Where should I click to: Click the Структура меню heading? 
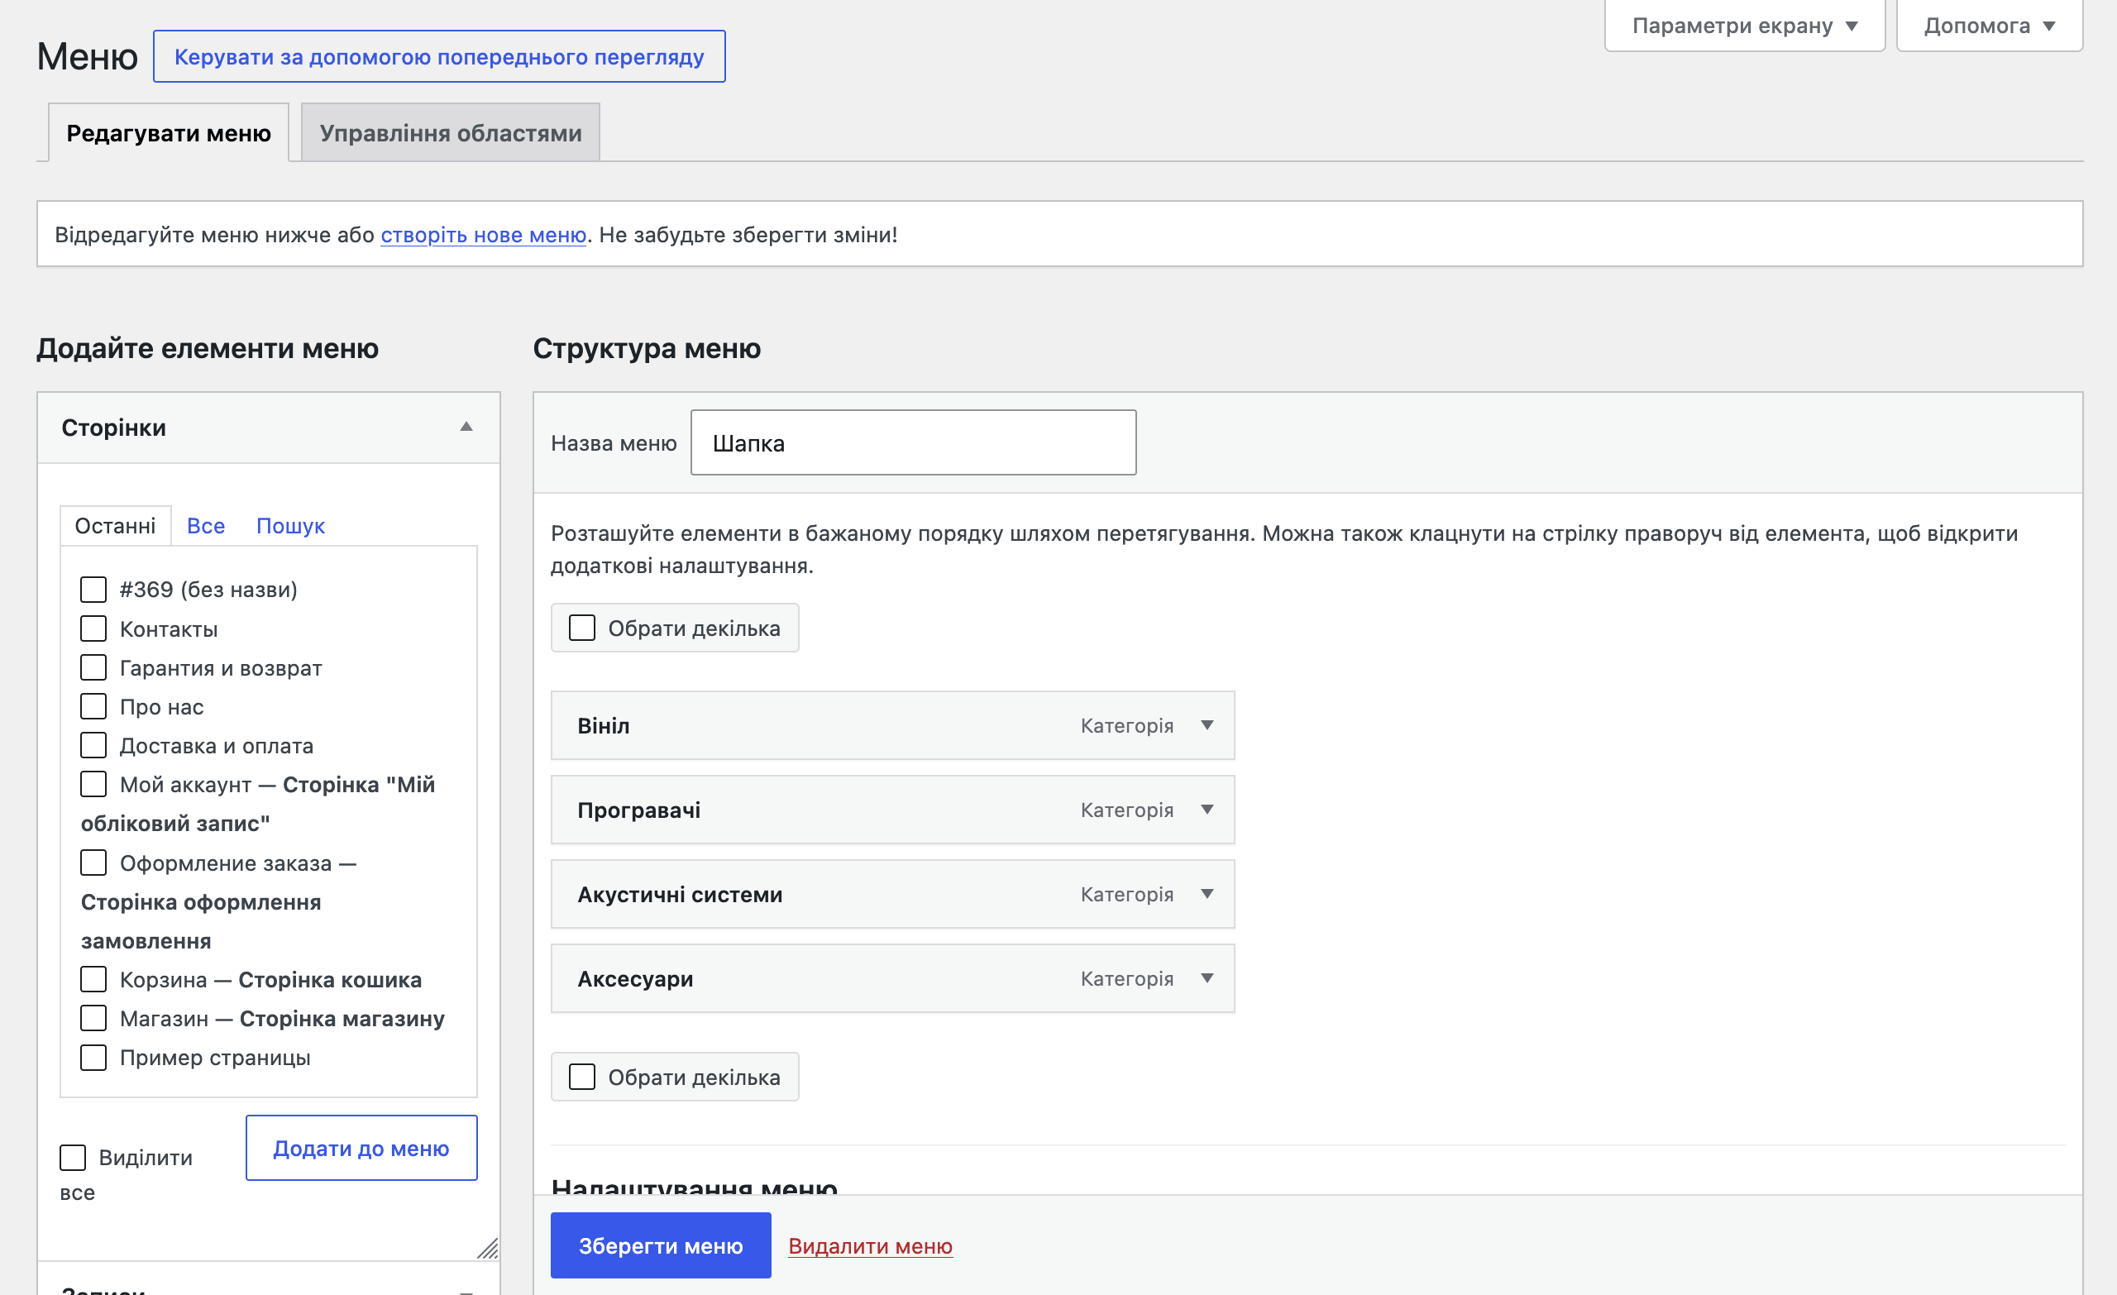coord(647,348)
